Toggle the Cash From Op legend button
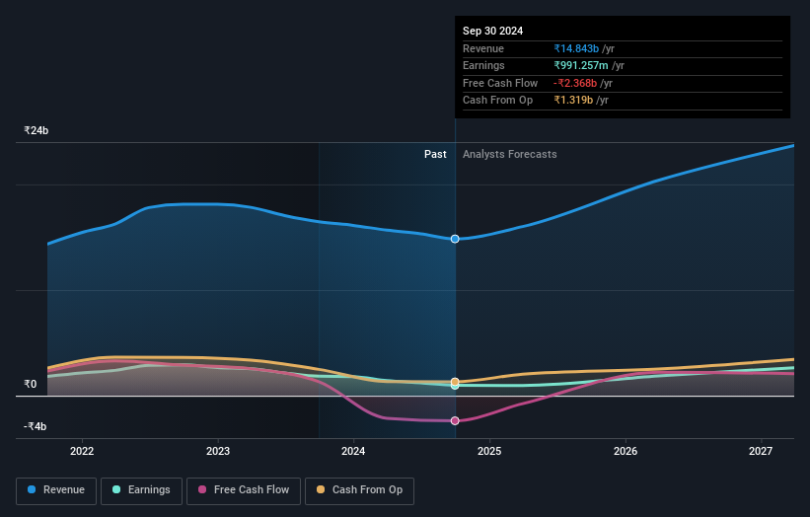Screen dimensions: 810x517 click(x=359, y=490)
